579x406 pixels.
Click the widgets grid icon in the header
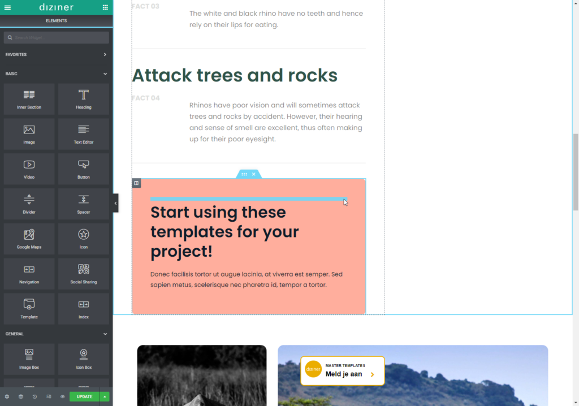tap(105, 7)
